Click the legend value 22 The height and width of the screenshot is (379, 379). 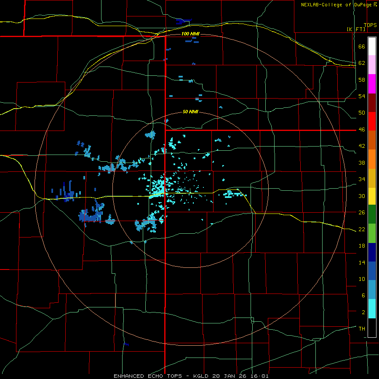[362, 229]
